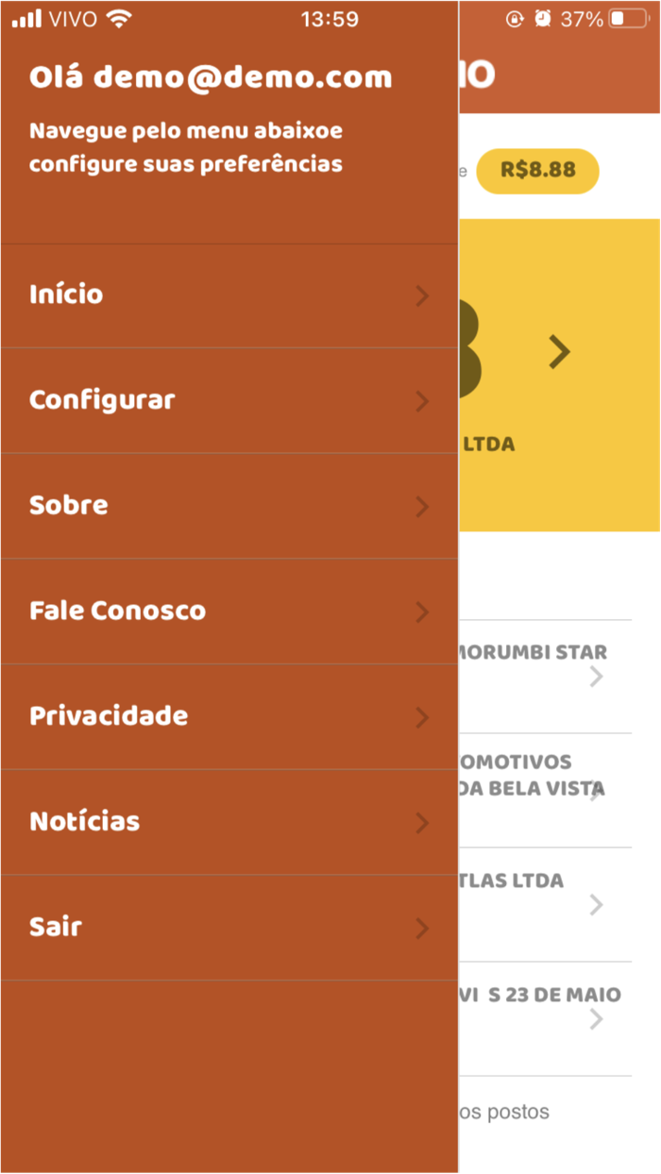Expand the Início row chevron
Screen dimensions: 661x1174
click(422, 296)
